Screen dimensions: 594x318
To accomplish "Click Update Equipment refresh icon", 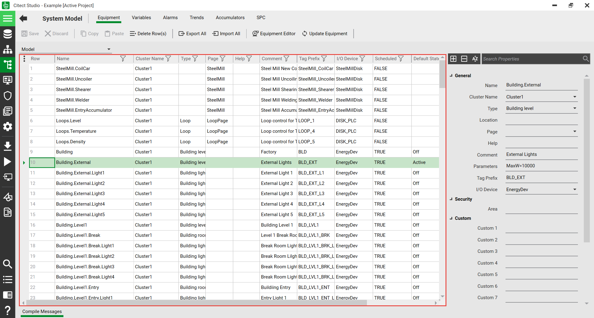I will point(305,34).
